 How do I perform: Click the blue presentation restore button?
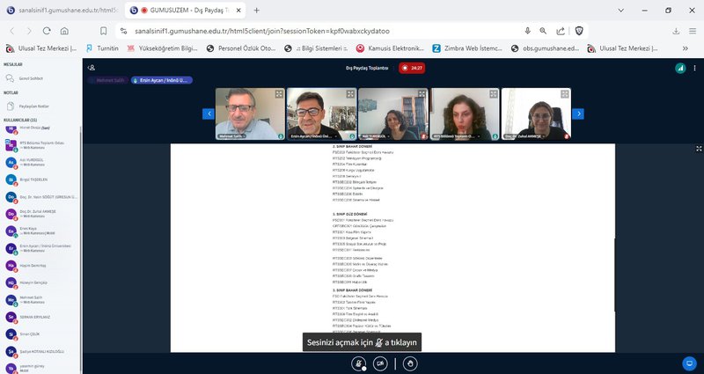coord(689,363)
